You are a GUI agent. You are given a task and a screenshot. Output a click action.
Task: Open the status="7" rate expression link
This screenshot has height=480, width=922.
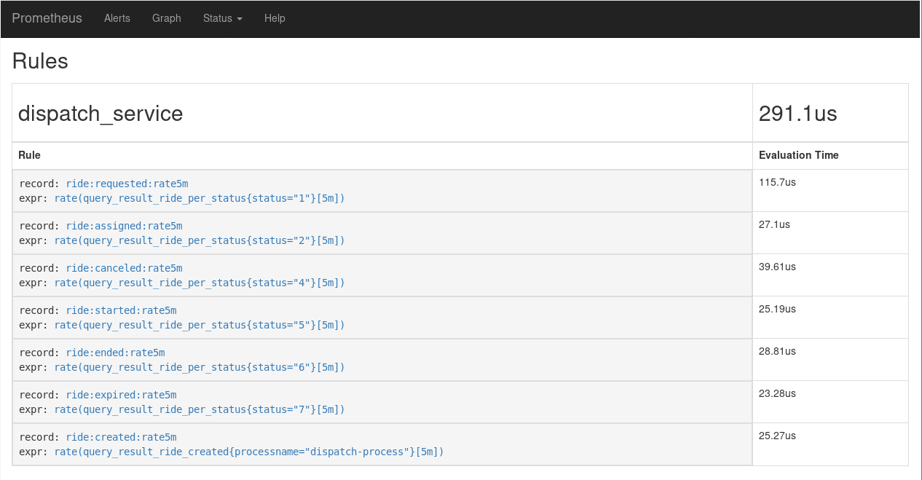[200, 409]
